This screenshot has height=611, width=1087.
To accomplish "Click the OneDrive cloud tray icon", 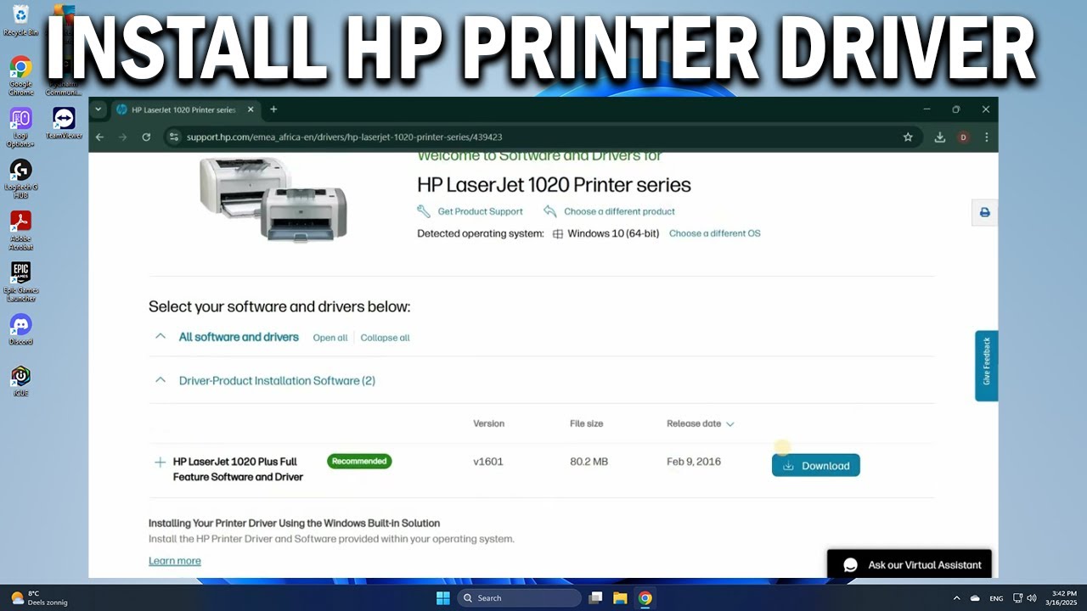I will [975, 597].
